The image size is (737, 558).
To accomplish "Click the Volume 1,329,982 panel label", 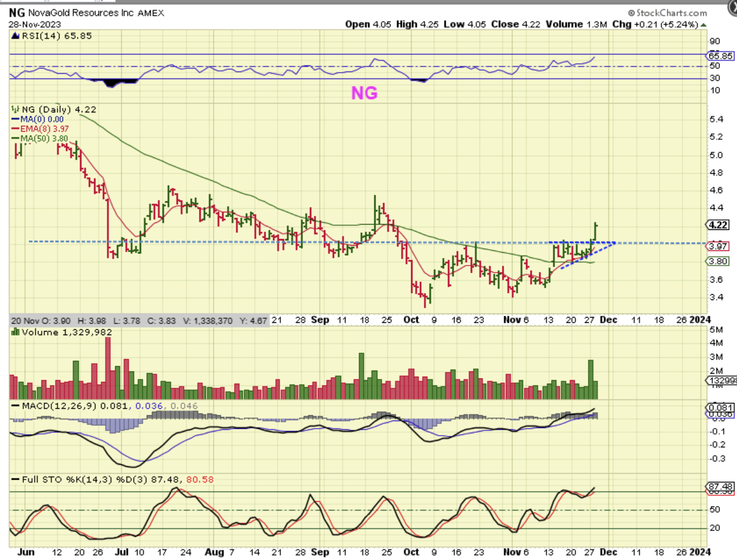I will [x=67, y=332].
